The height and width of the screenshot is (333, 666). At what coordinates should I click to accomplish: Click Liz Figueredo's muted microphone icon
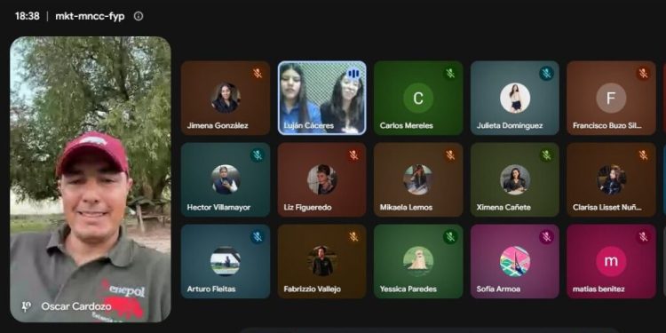[x=353, y=155]
